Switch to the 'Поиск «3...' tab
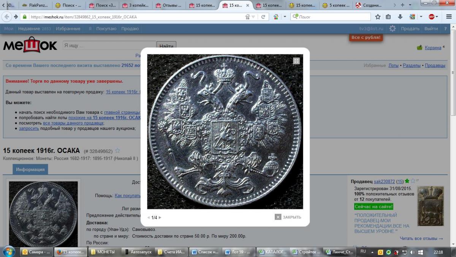 103,5
